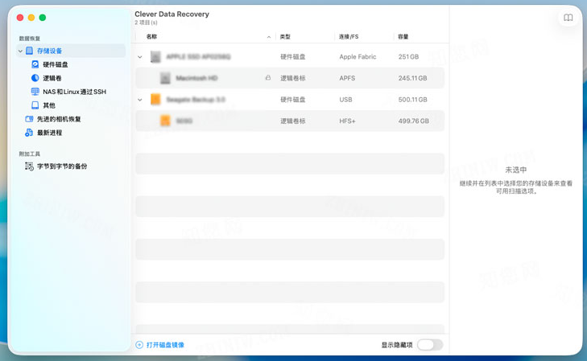Screen dimensions: 587x361
Task: Collapse the APPLE SSD disk row
Action: (x=140, y=57)
